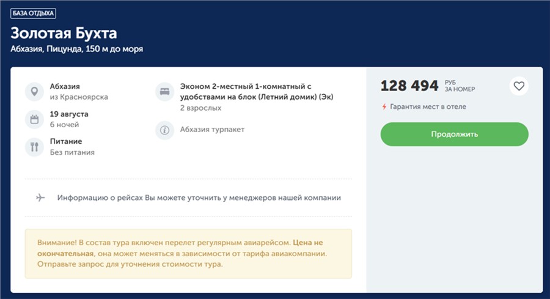Viewport: 550px width, 299px height.
Task: Click the fork and knife meal icon
Action: (x=34, y=147)
